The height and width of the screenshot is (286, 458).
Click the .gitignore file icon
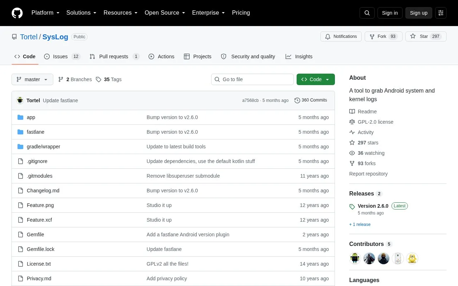pos(20,161)
